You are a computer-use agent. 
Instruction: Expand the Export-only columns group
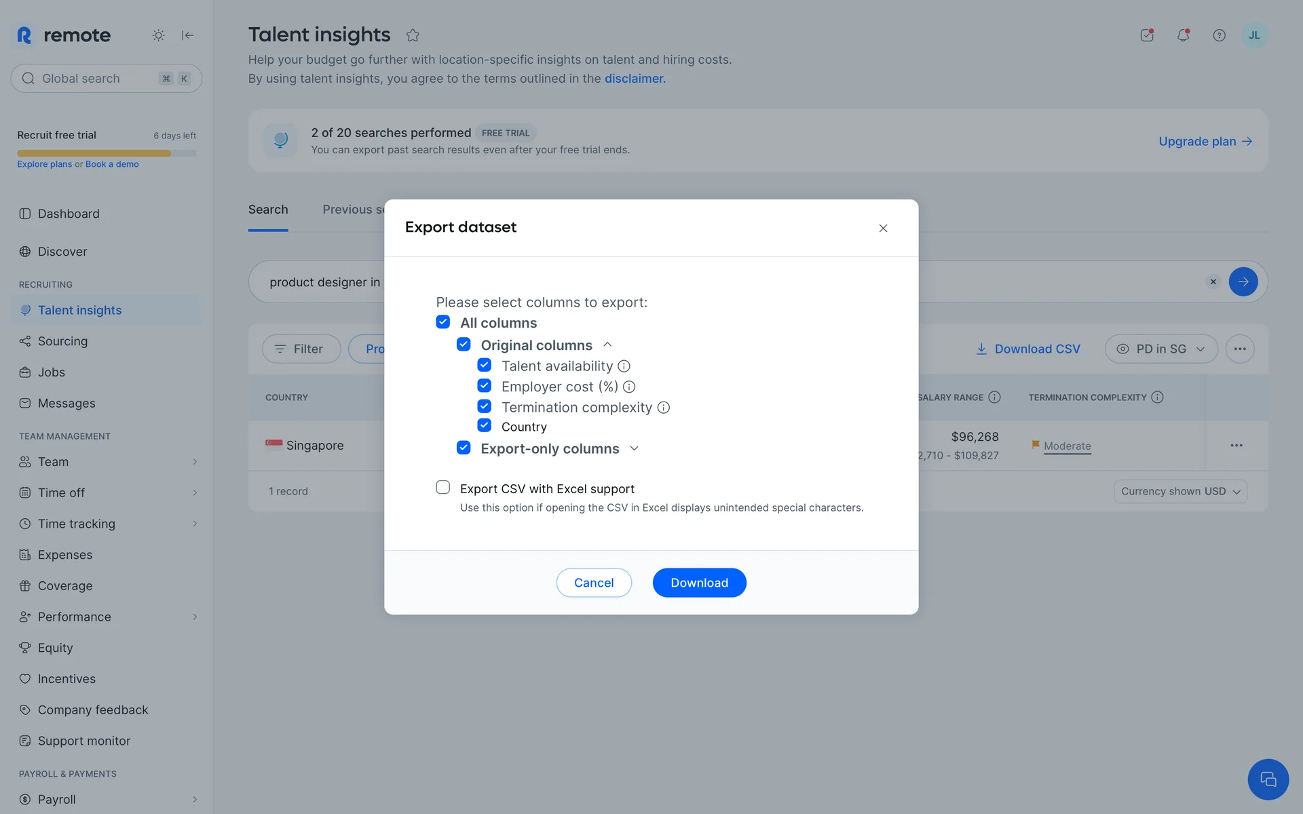tap(634, 448)
